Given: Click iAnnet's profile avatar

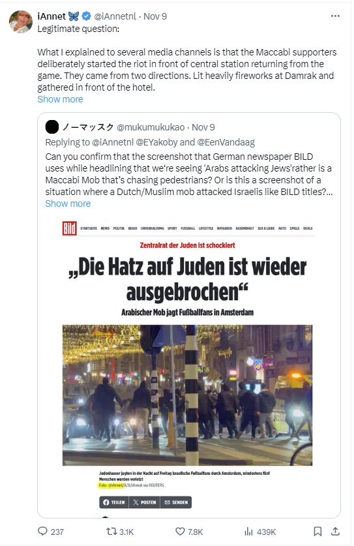Looking at the screenshot, I should point(21,22).
